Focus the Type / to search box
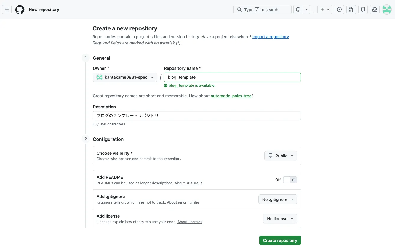Viewport: 395px width, 248px height. (x=262, y=9)
